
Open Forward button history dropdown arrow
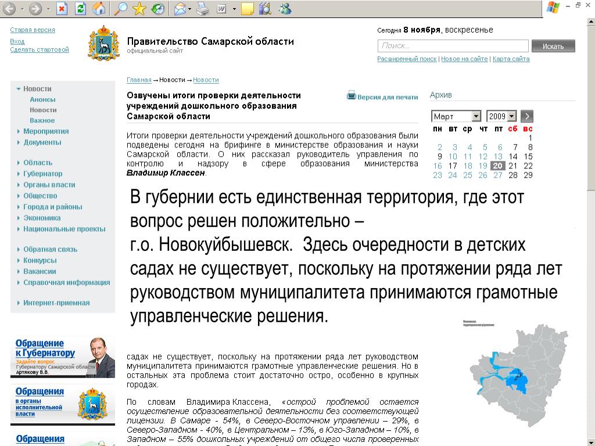tap(49, 9)
